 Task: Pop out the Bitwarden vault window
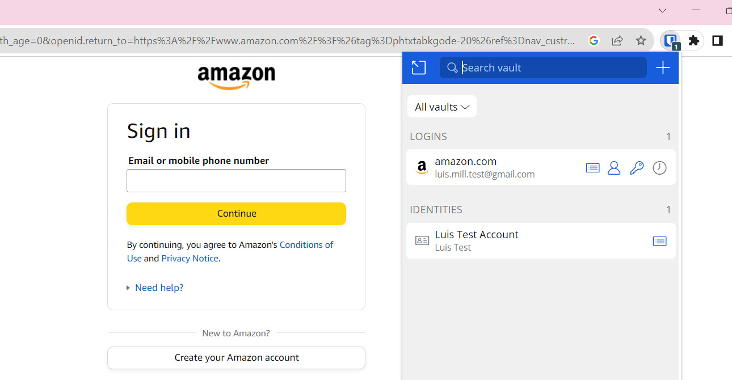pyautogui.click(x=419, y=68)
